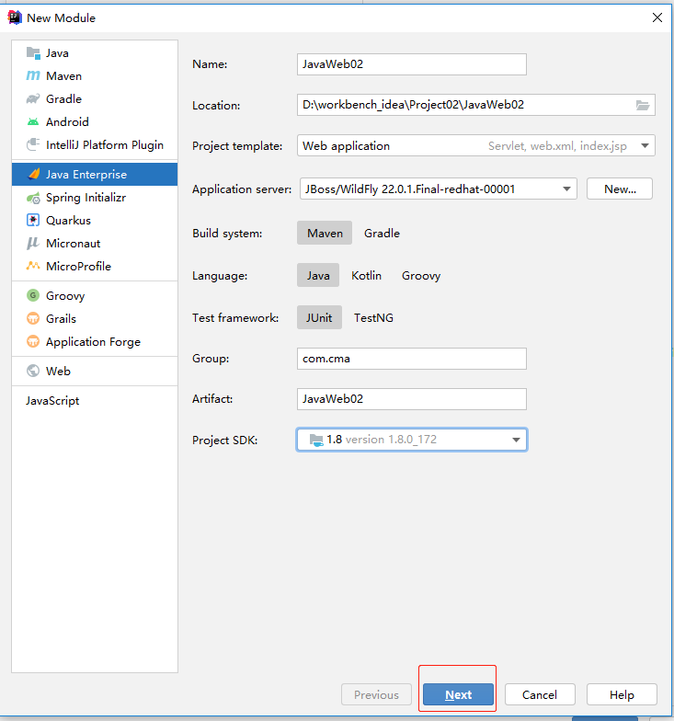Click the Grails icon

[x=33, y=318]
